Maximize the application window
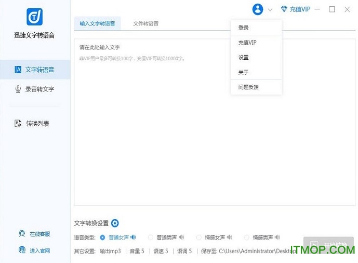358x263 pixels. click(x=332, y=9)
